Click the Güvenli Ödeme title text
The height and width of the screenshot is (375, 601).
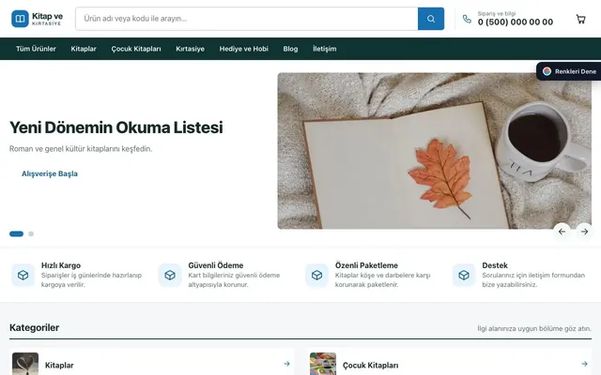(216, 265)
